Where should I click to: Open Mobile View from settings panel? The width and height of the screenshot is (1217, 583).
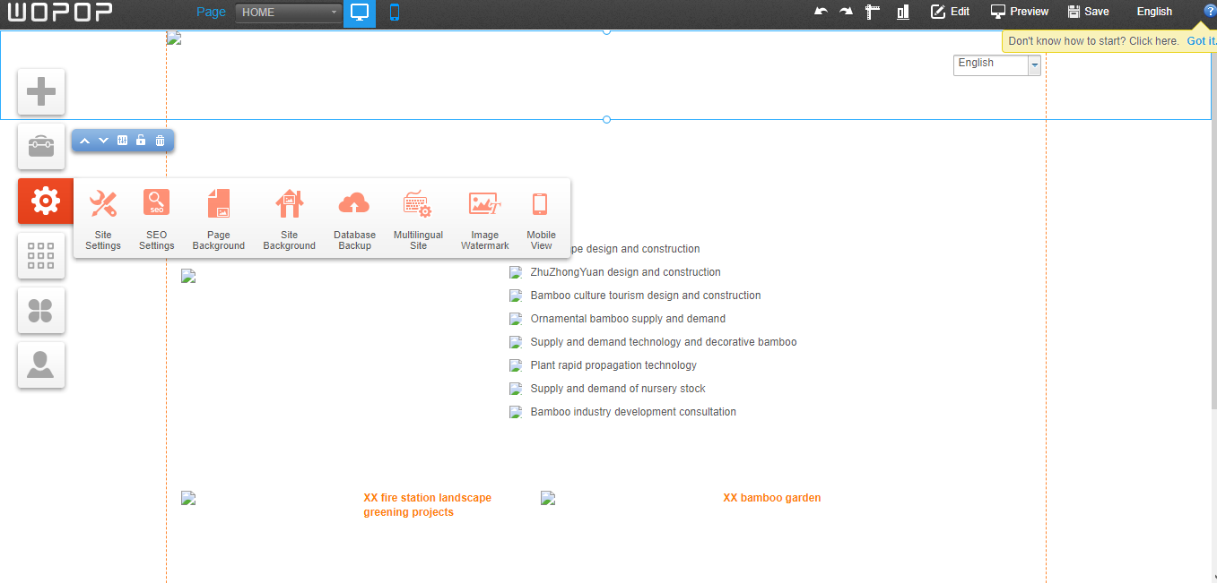[541, 219]
